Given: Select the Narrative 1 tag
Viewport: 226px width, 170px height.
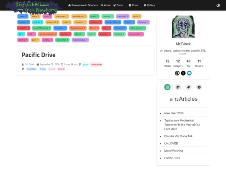Looking at the screenshot, I should pos(60,28).
